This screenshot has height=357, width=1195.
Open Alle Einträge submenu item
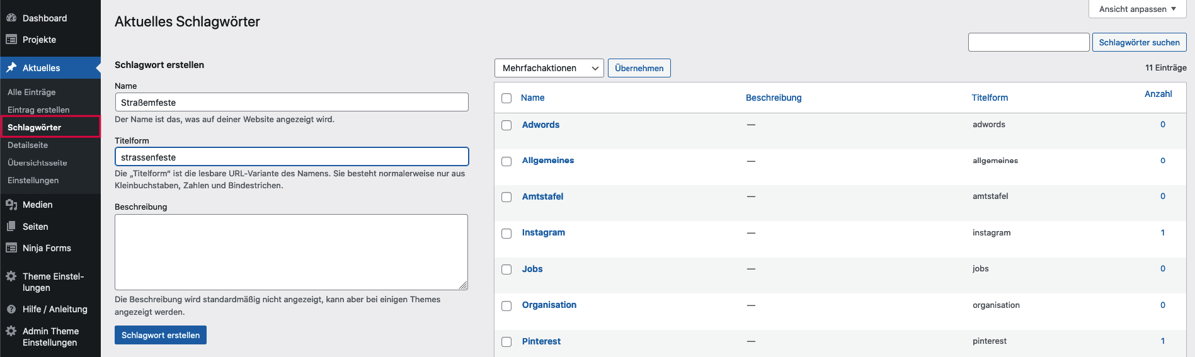tap(31, 92)
